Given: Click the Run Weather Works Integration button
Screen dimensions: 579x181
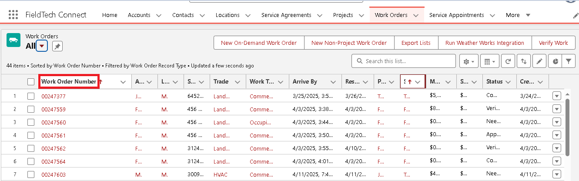Looking at the screenshot, I should [485, 43].
